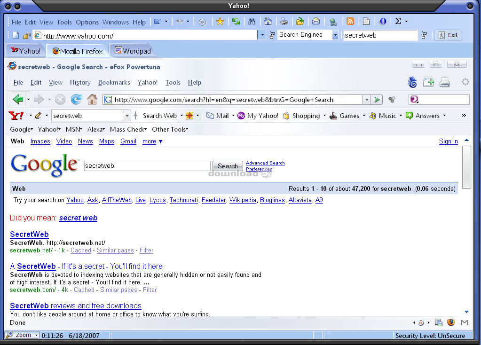This screenshot has width=481, height=345.
Task: Click the home icon in the outer toolbar
Action: [x=268, y=22]
